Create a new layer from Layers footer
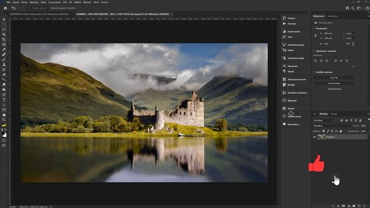Screen dimensions: 370x208 [x=359, y=206]
